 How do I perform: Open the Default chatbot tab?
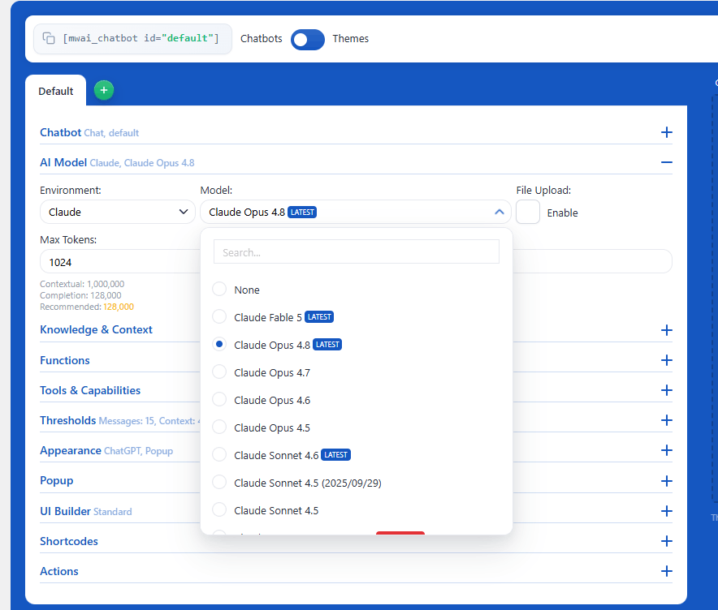click(56, 91)
